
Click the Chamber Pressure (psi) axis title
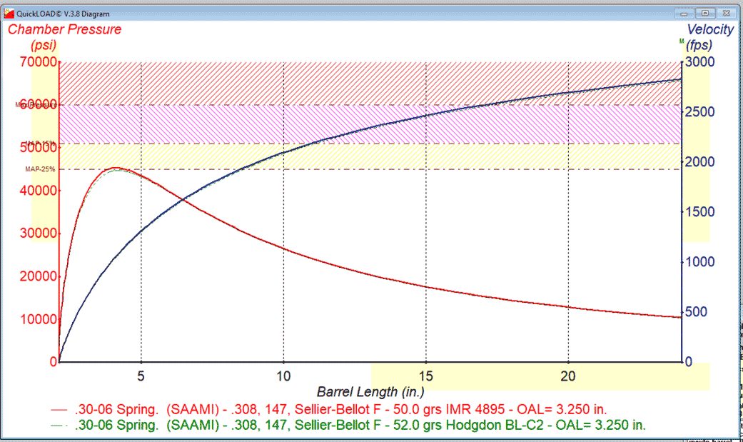coord(64,37)
